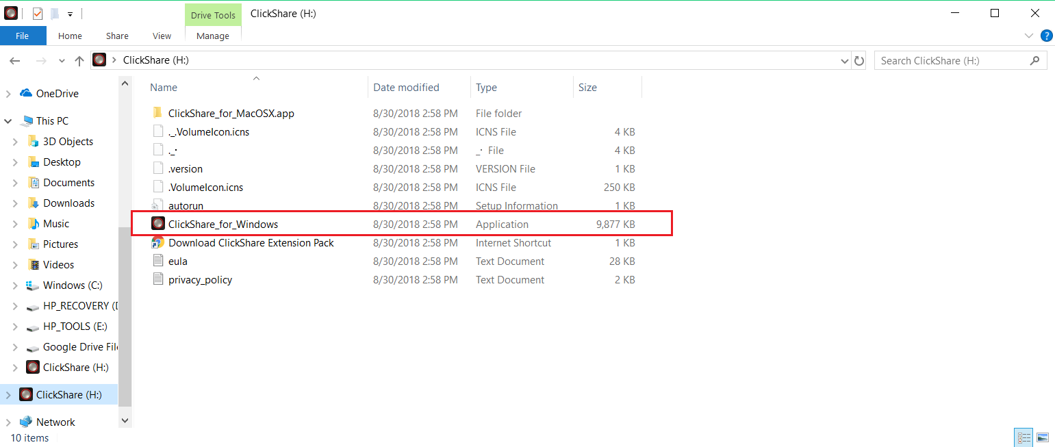Click the ClickShare_for_Windows application icon
This screenshot has height=447, width=1055.
click(158, 224)
